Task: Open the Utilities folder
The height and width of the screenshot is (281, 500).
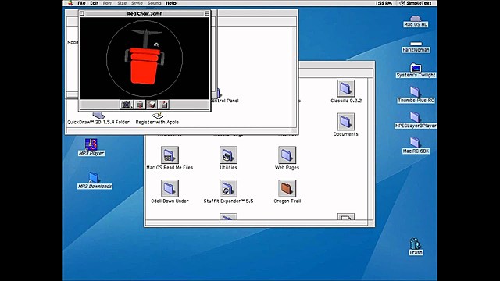Action: pyautogui.click(x=228, y=158)
